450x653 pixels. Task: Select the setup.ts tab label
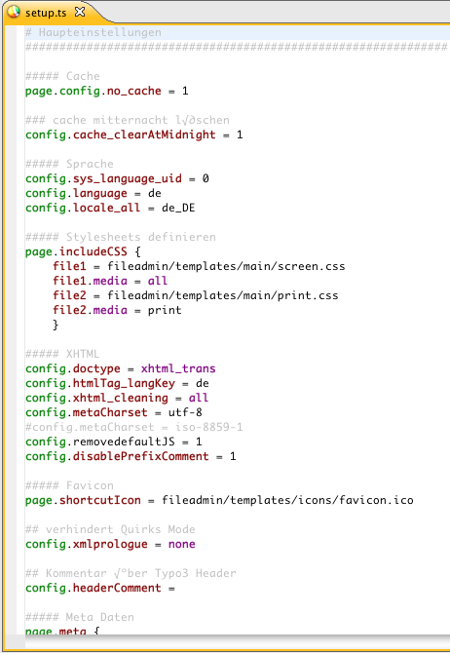(46, 13)
